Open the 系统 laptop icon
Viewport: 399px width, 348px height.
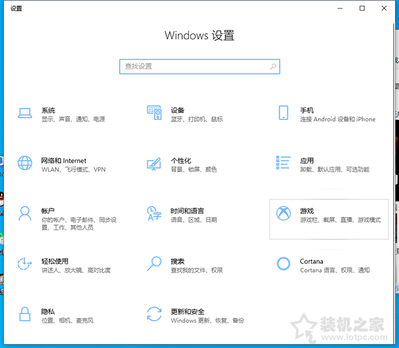pos(25,114)
